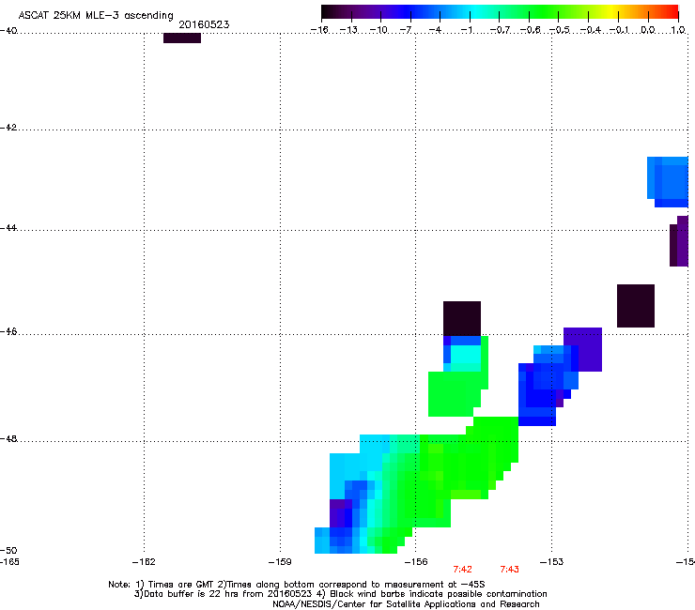This screenshot has width=695, height=610.
Task: Click the colorbar tick label "-7"
Action: pos(406,30)
